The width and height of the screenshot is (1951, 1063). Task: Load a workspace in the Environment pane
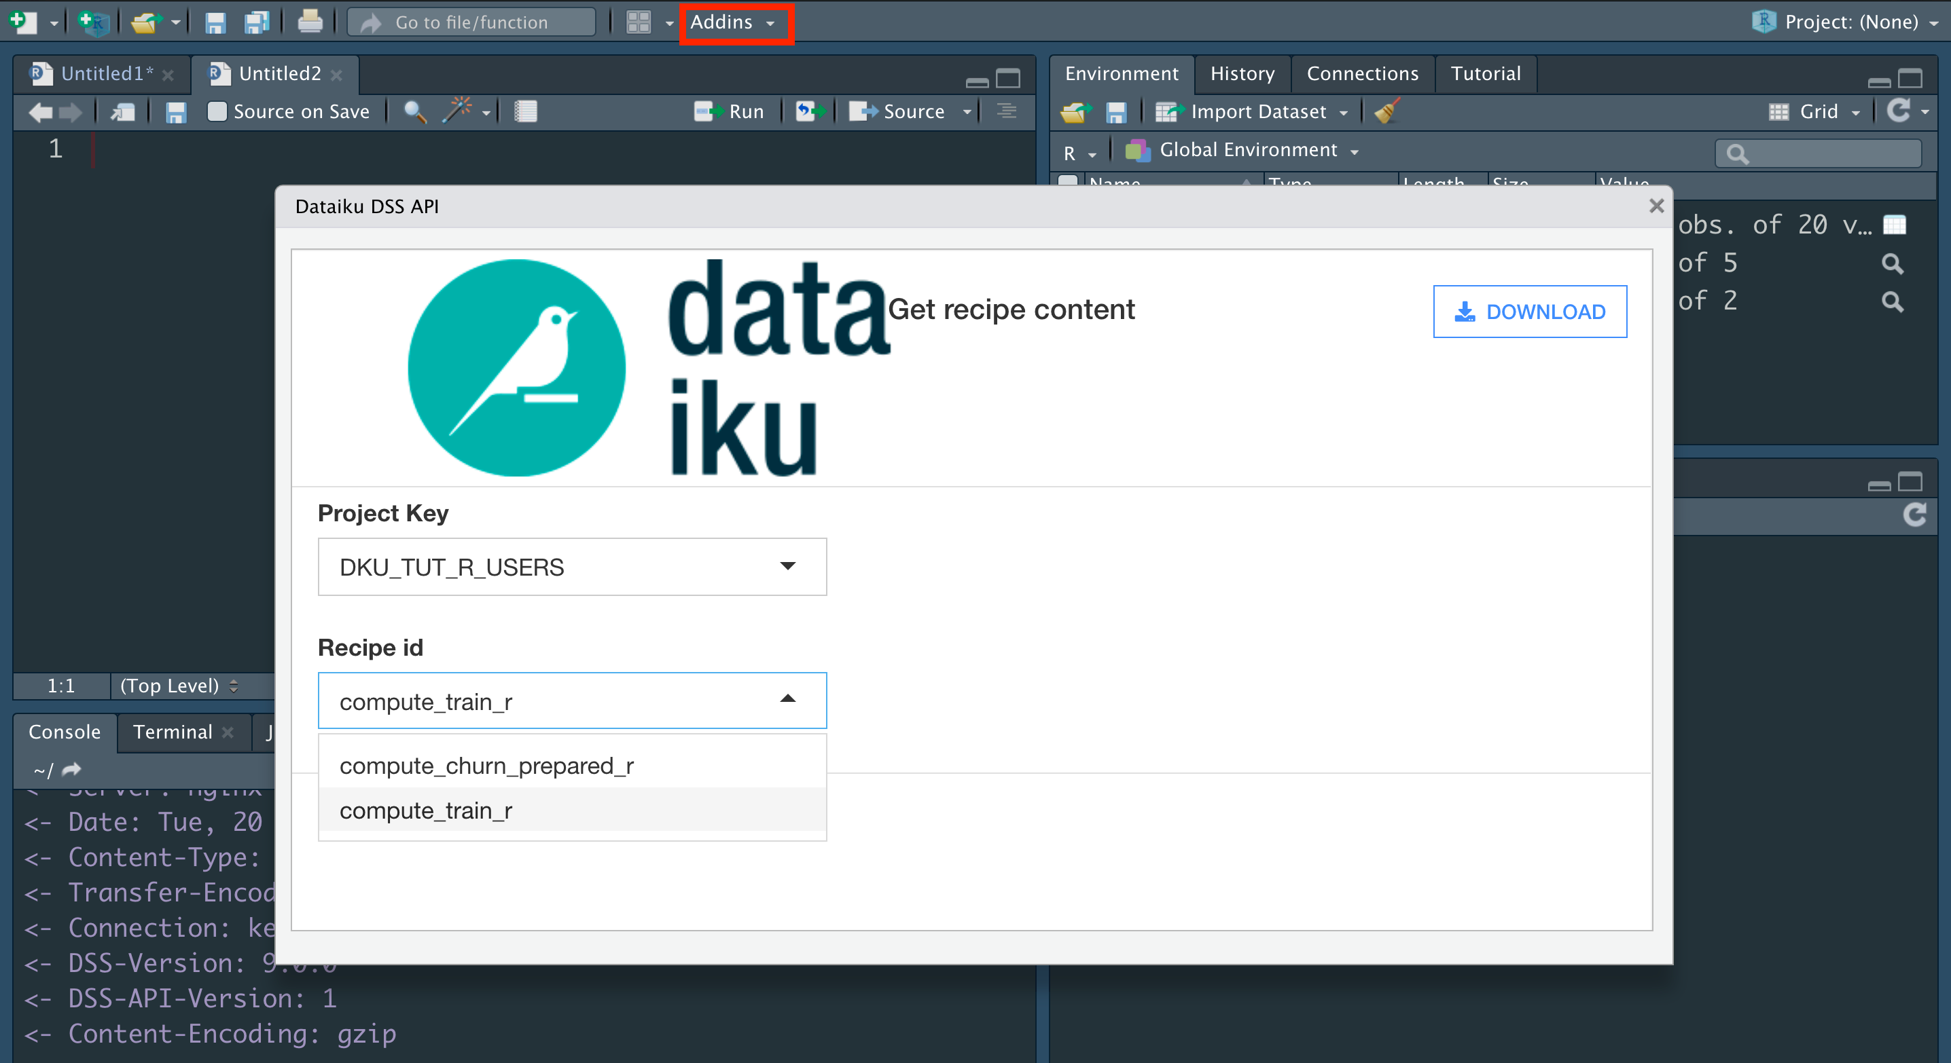[x=1075, y=112]
